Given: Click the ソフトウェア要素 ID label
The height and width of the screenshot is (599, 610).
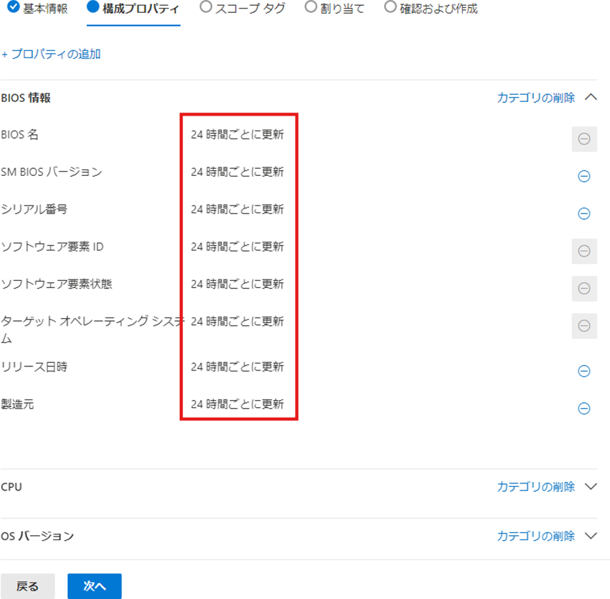Looking at the screenshot, I should click(x=52, y=246).
